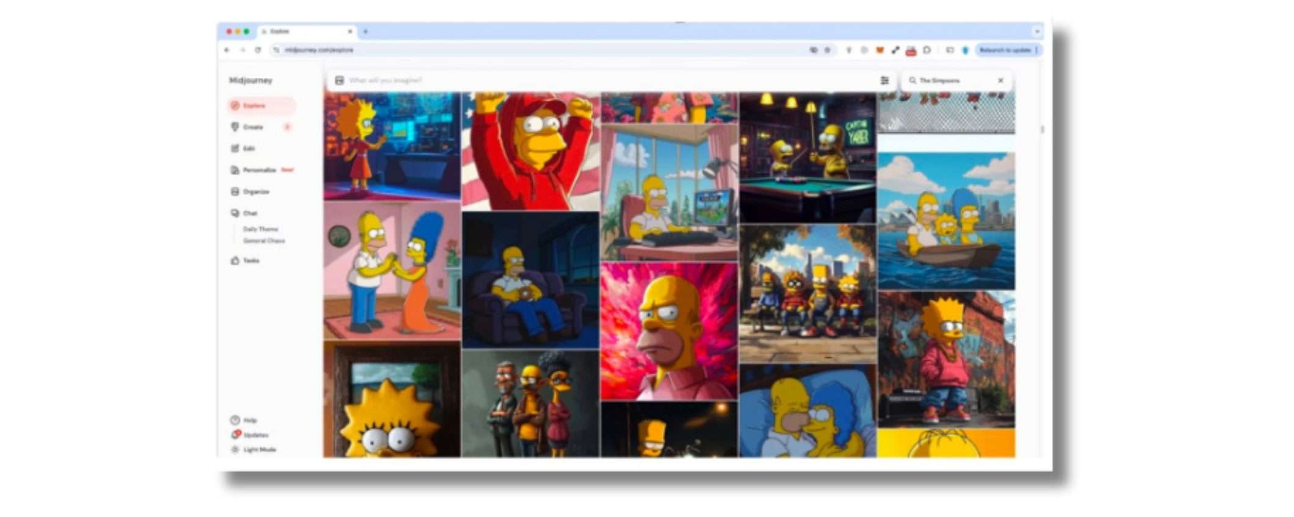Open the Organize section in the sidebar

(256, 192)
